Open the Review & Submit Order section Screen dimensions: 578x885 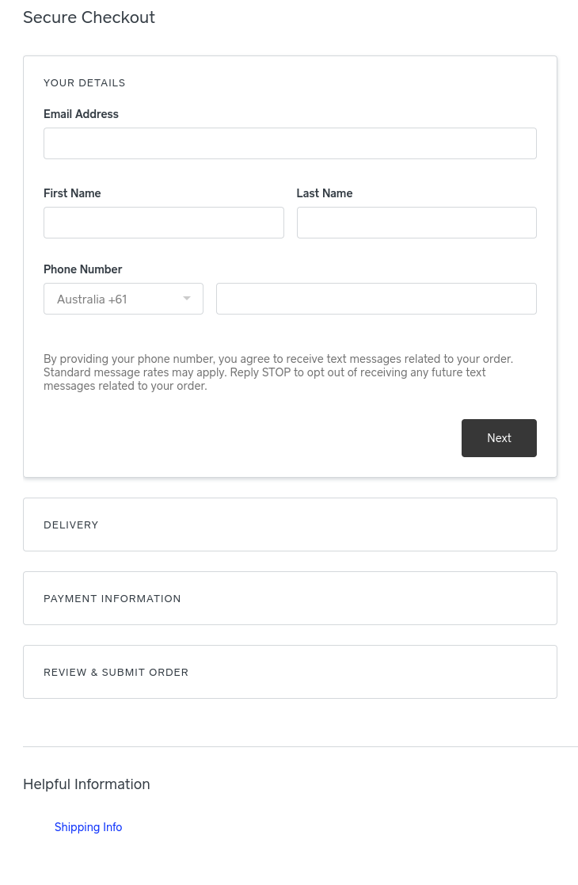coord(290,672)
